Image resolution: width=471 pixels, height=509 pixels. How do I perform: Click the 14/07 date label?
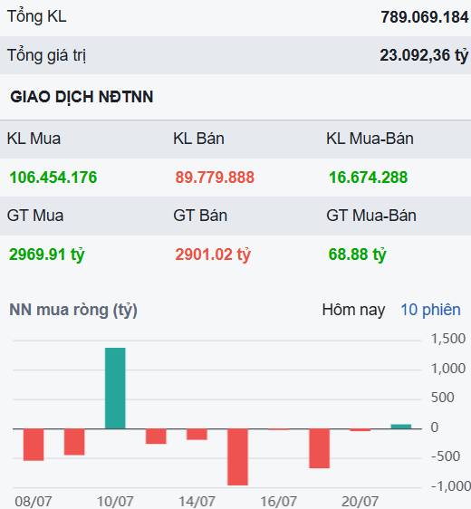click(197, 502)
